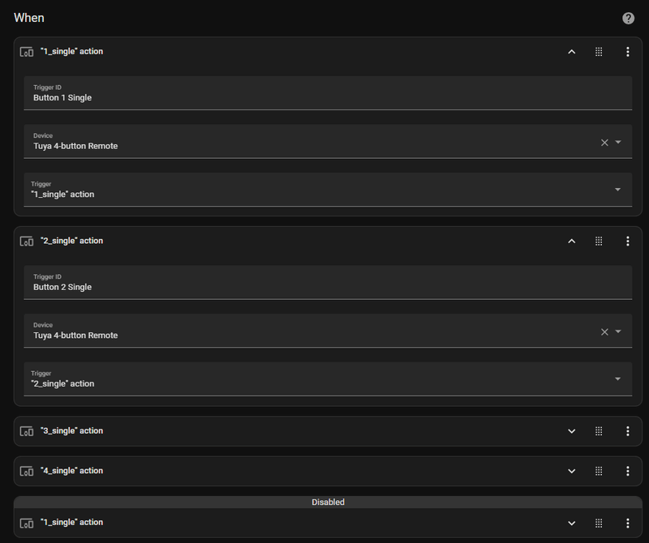Expand the "3_single" action trigger
Image resolution: width=649 pixels, height=543 pixels.
[571, 431]
